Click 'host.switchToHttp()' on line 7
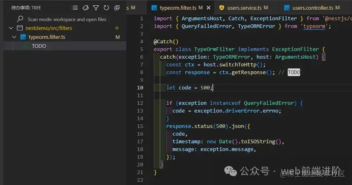This screenshot has width=352, height=185. [x=233, y=65]
